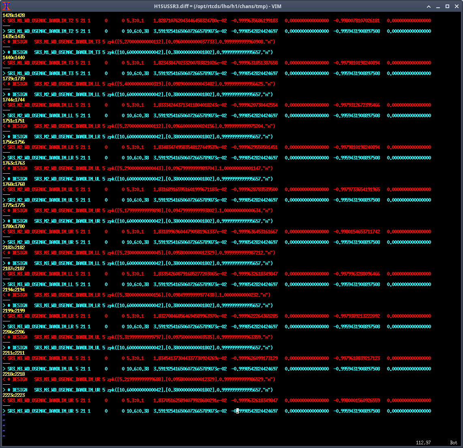Click the 2223c2223 hunk header
This screenshot has width=463, height=448.
click(14, 395)
